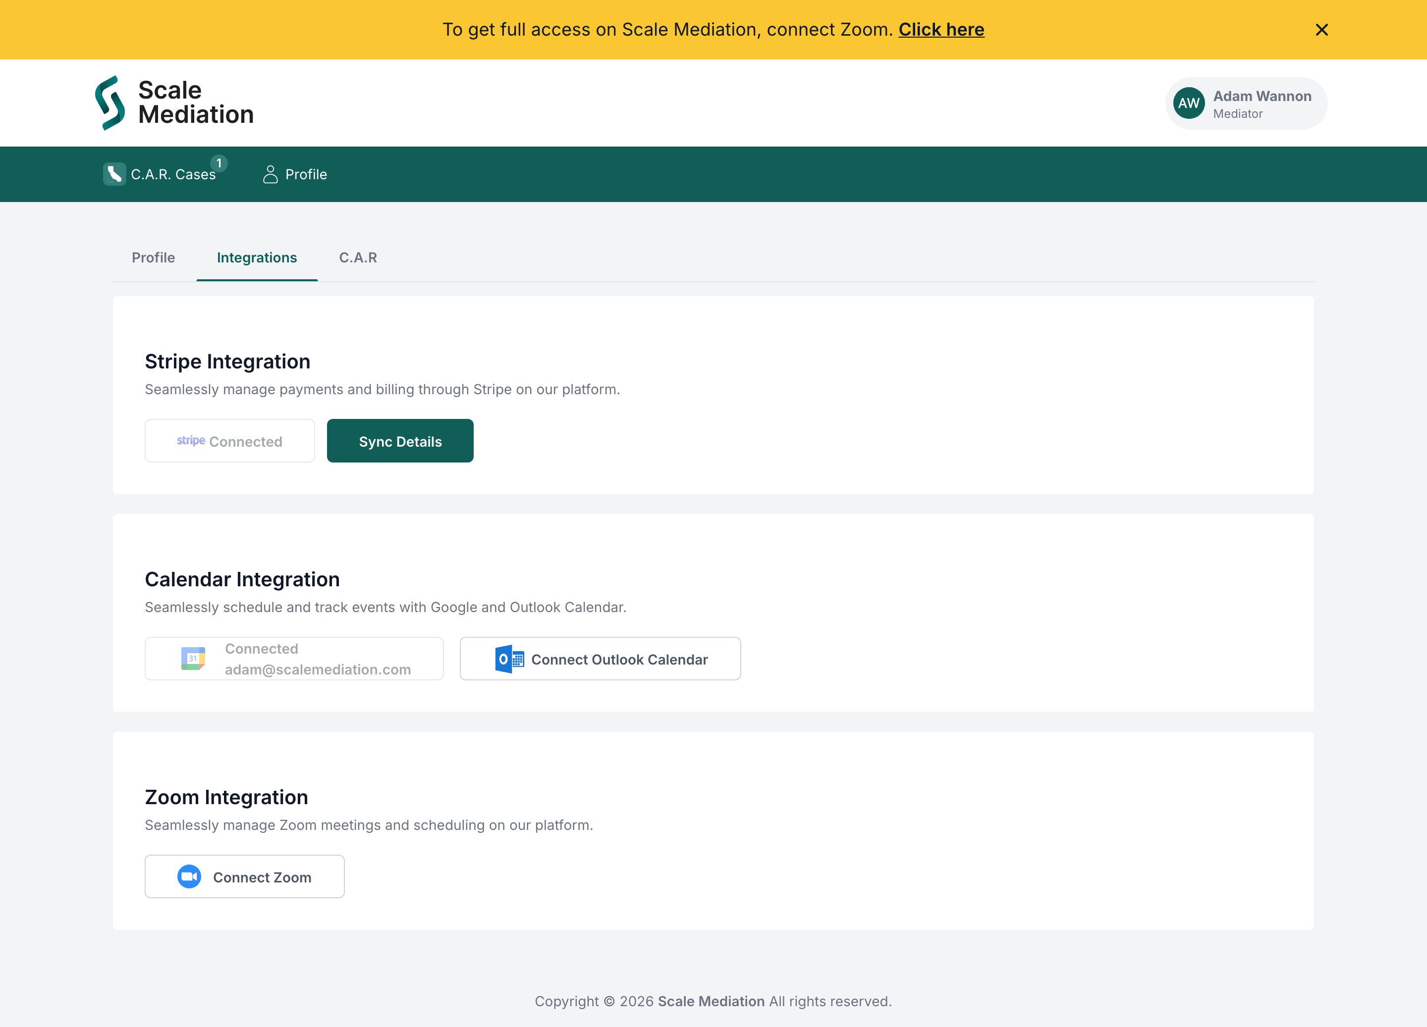The image size is (1427, 1027).
Task: Click the Google Calendar icon
Action: click(x=193, y=659)
